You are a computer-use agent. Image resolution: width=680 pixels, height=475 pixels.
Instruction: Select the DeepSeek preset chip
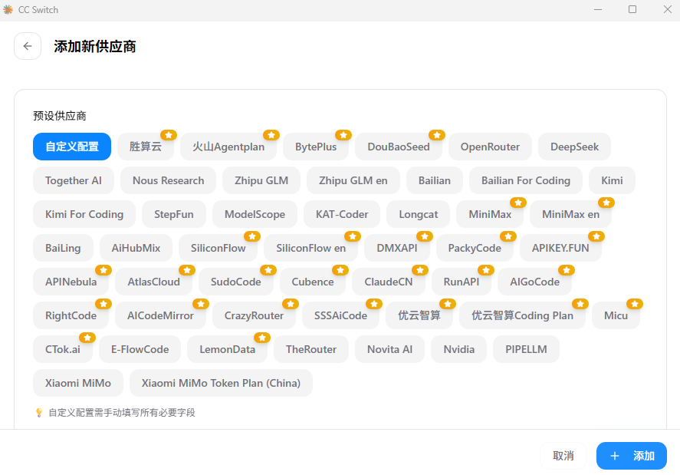click(574, 147)
